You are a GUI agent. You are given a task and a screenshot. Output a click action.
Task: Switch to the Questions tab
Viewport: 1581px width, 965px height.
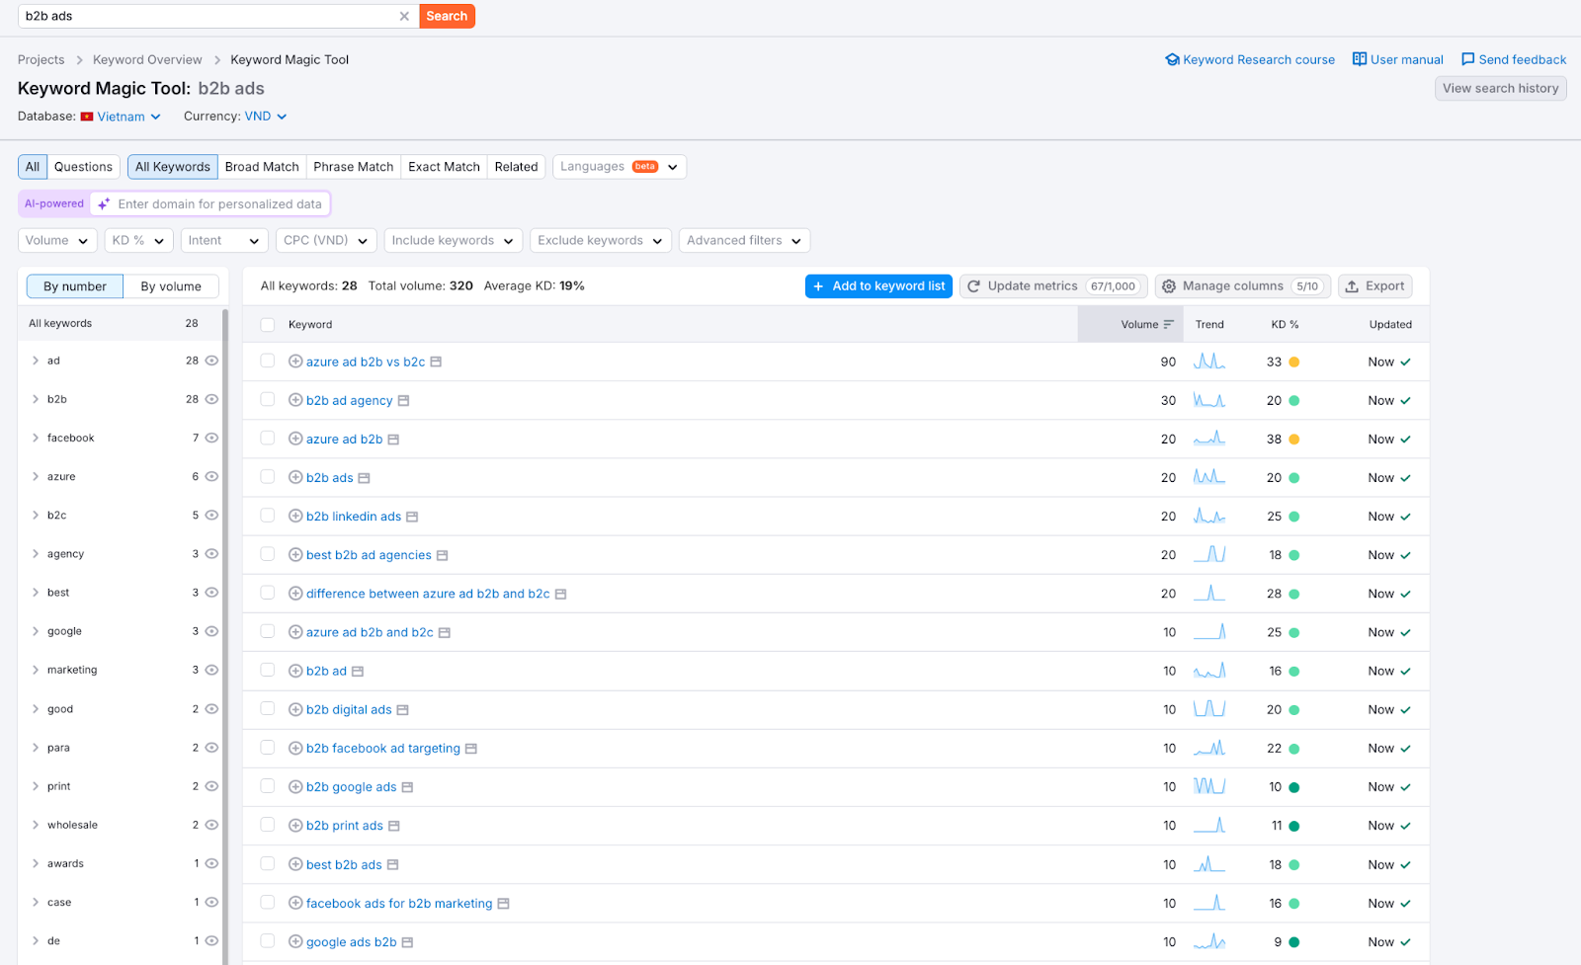(83, 167)
